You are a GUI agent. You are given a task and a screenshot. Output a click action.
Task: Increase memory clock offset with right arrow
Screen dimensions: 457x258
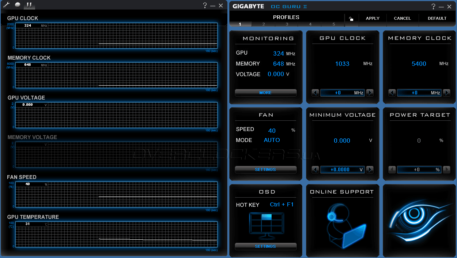click(x=446, y=93)
